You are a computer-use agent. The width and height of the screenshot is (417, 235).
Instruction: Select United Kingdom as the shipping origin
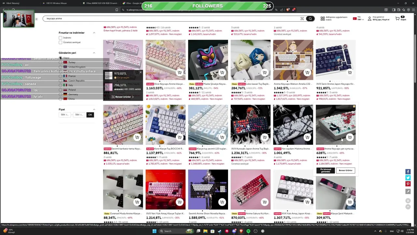[60, 67]
